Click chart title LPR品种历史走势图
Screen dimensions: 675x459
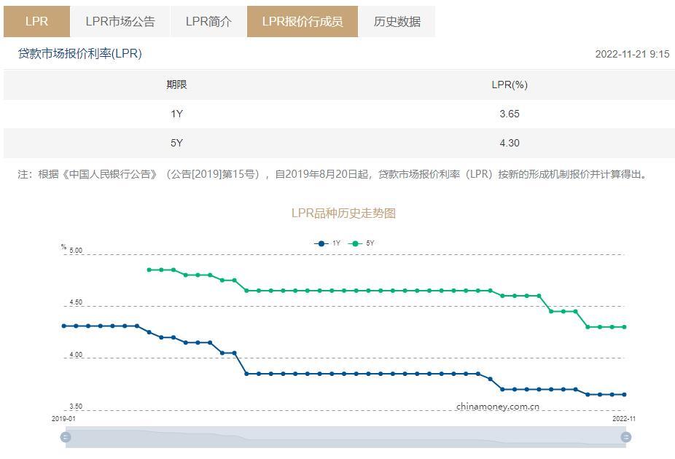pyautogui.click(x=343, y=213)
